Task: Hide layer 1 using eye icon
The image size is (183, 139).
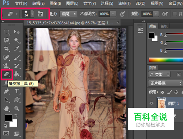Action: (x=152, y=104)
